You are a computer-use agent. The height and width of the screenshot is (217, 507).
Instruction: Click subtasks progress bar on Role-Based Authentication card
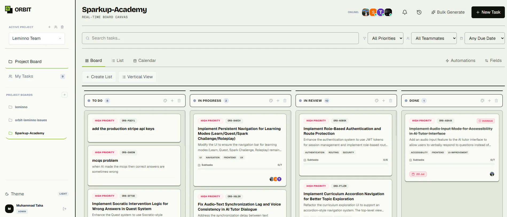coord(345,164)
